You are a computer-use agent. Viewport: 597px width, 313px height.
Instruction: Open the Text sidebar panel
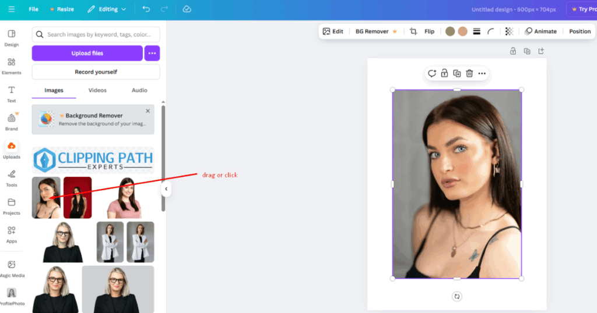click(x=12, y=95)
